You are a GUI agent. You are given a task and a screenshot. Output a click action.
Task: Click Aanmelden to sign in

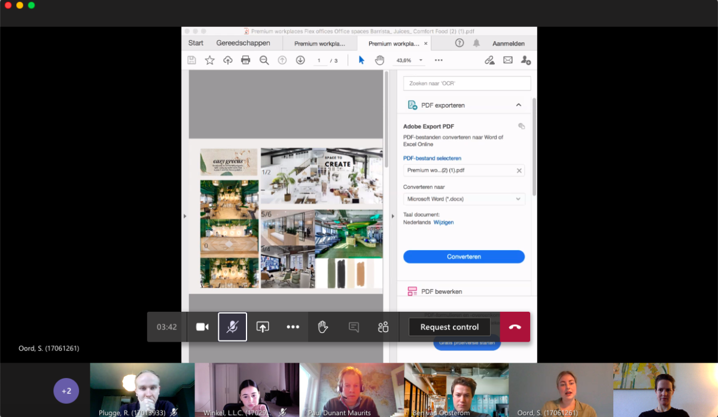(x=509, y=44)
